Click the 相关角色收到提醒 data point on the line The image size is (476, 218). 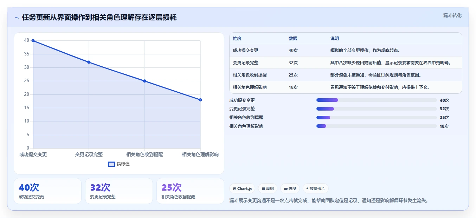pos(144,81)
